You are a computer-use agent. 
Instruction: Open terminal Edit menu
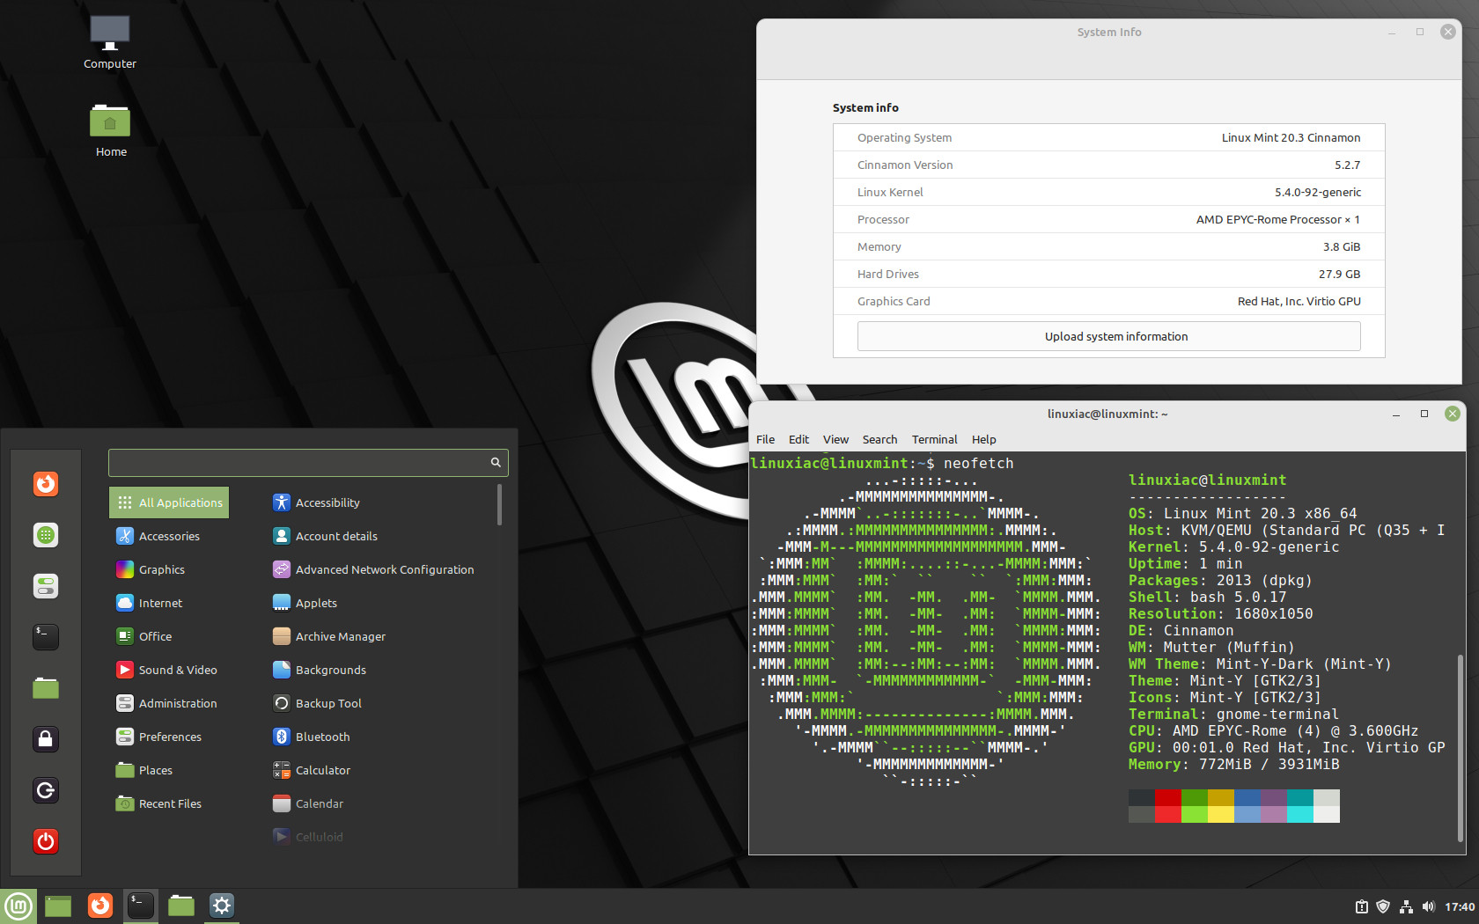pyautogui.click(x=798, y=439)
